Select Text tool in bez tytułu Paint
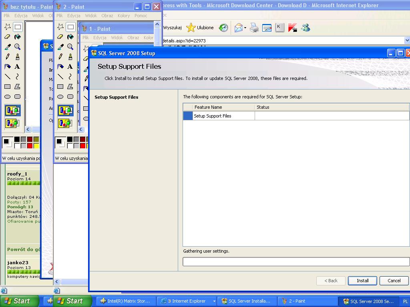The image size is (410, 307). (18, 67)
